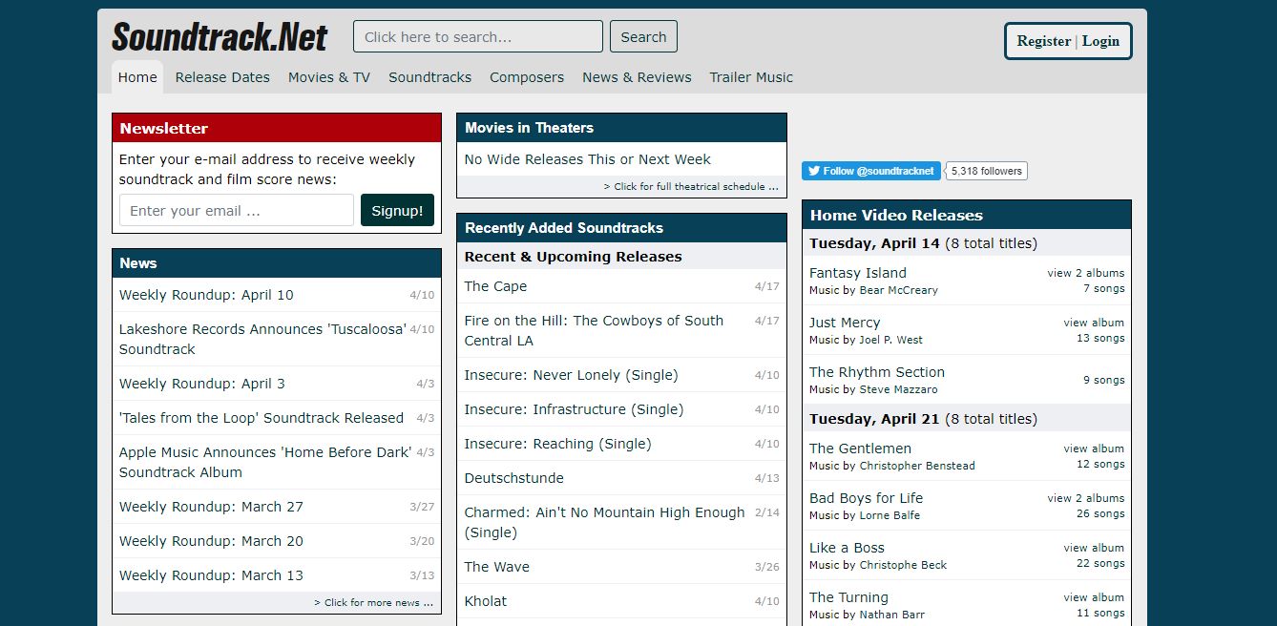Expand more news link

tap(373, 602)
